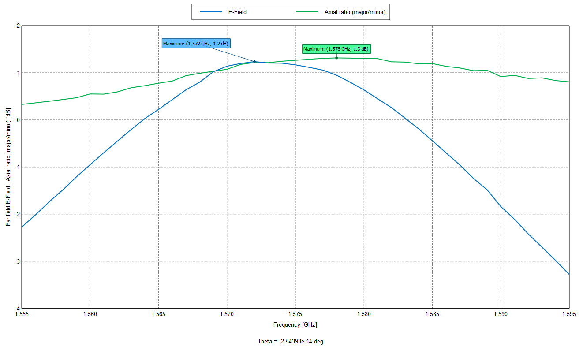The height and width of the screenshot is (350, 583).
Task: Click the blue Maximum 1.572 GHz marker label
Action: pos(196,44)
